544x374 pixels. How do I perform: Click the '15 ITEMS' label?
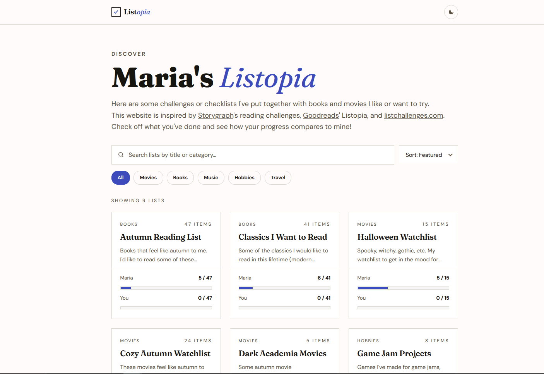pyautogui.click(x=436, y=224)
